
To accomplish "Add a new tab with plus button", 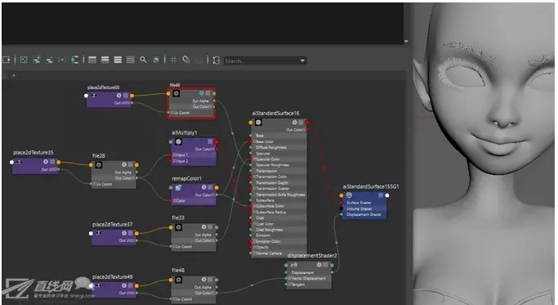I will pos(14,75).
